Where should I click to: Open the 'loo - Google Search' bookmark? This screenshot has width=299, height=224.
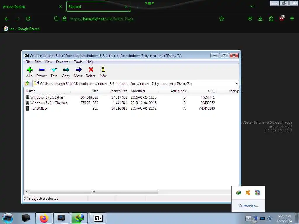click(22, 29)
